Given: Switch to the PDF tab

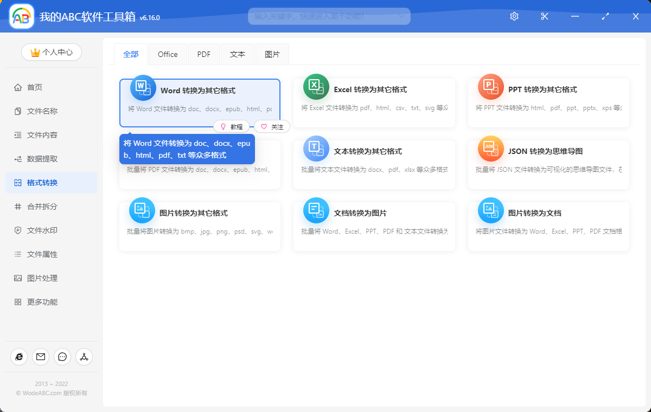Looking at the screenshot, I should 203,54.
